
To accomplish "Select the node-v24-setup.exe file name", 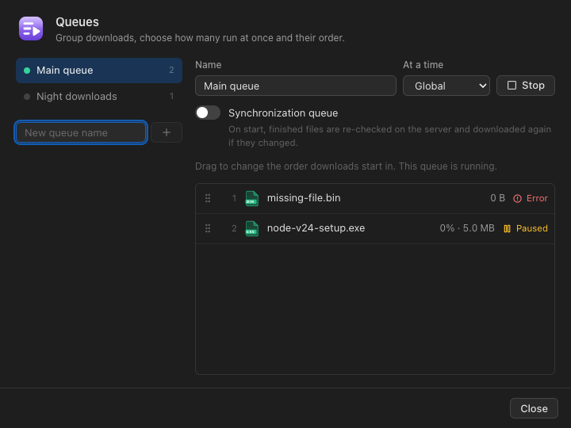I will 316,228.
